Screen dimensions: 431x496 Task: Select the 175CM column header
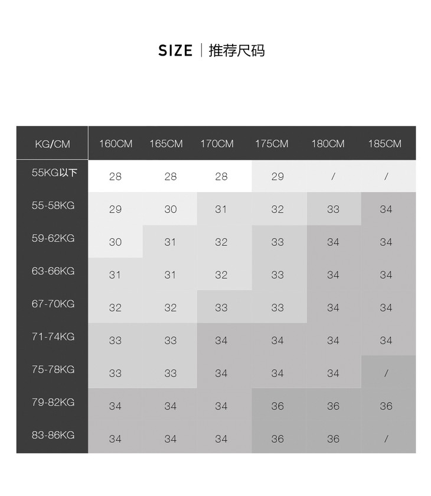(x=272, y=144)
